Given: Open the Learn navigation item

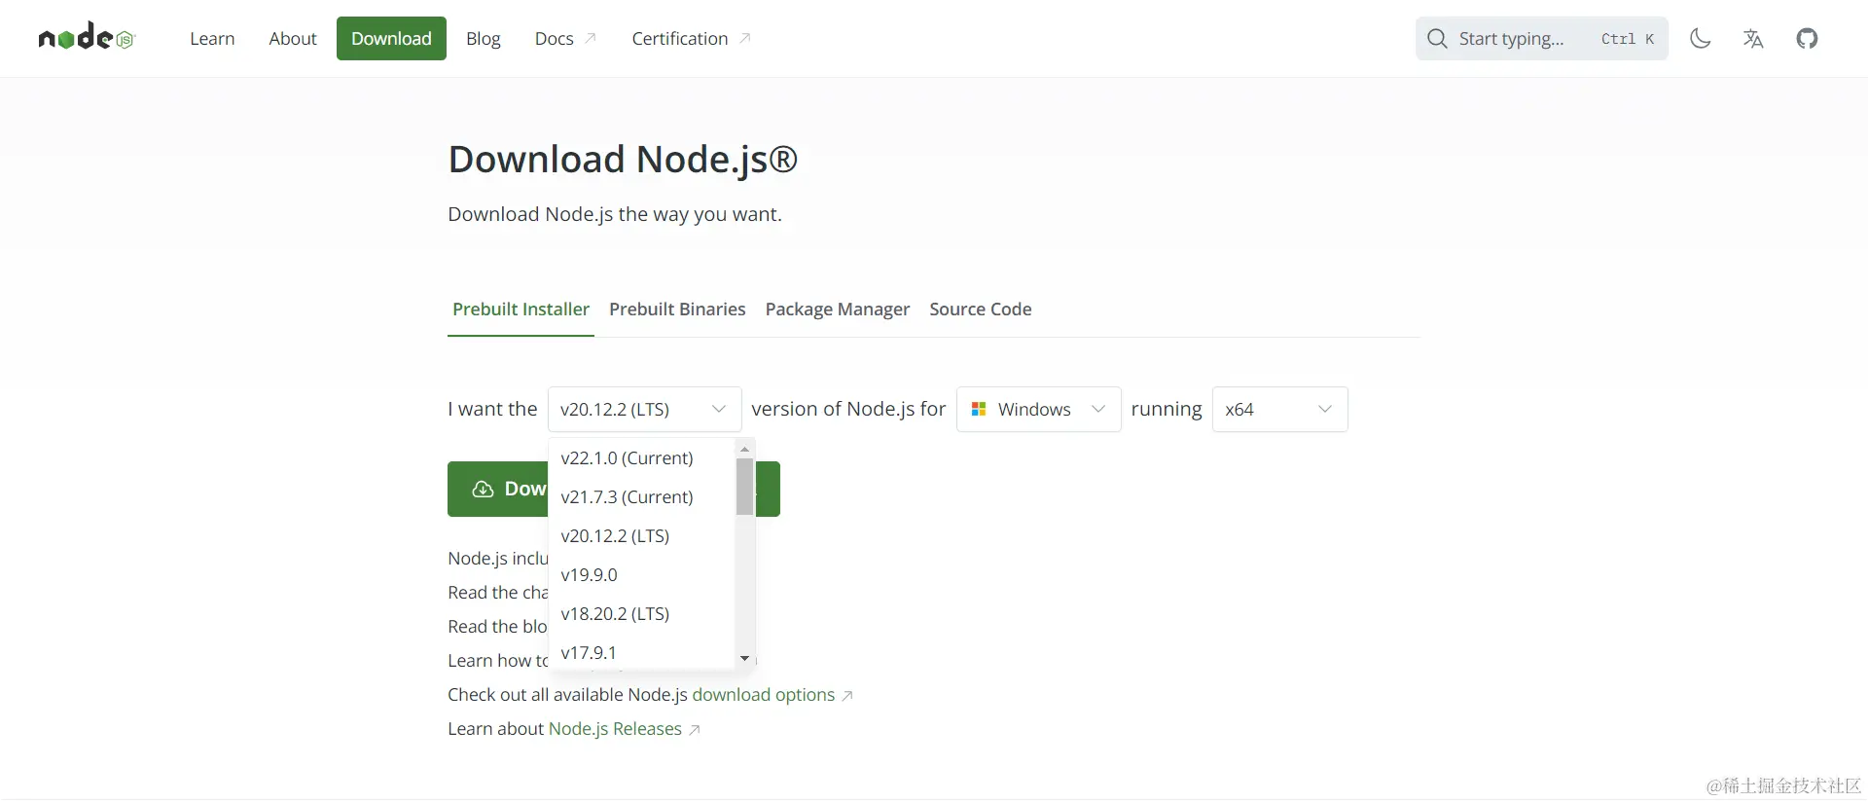Looking at the screenshot, I should click(212, 39).
